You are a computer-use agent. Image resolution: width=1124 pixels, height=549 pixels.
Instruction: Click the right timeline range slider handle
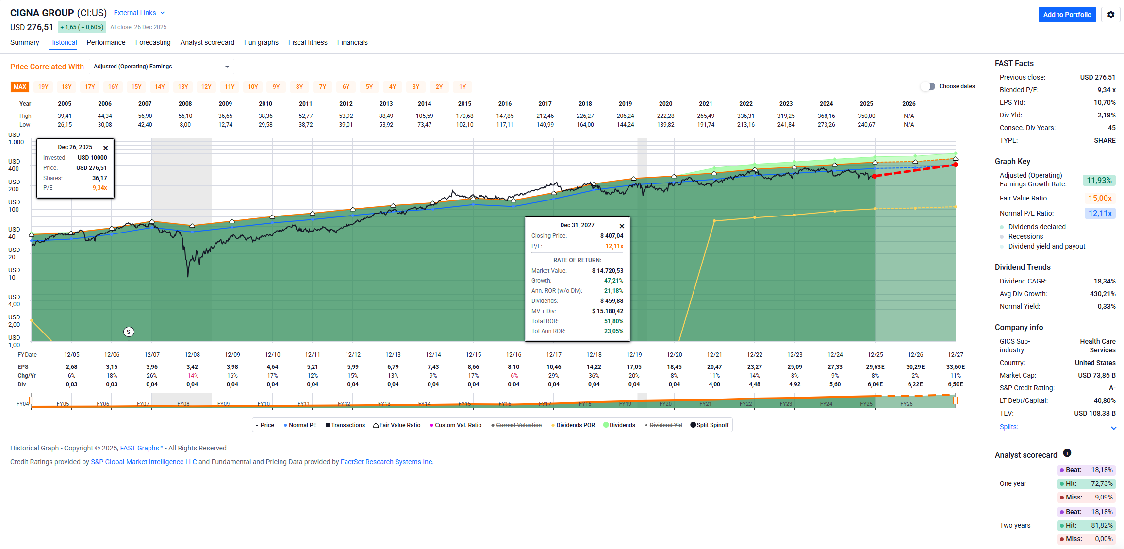click(955, 400)
